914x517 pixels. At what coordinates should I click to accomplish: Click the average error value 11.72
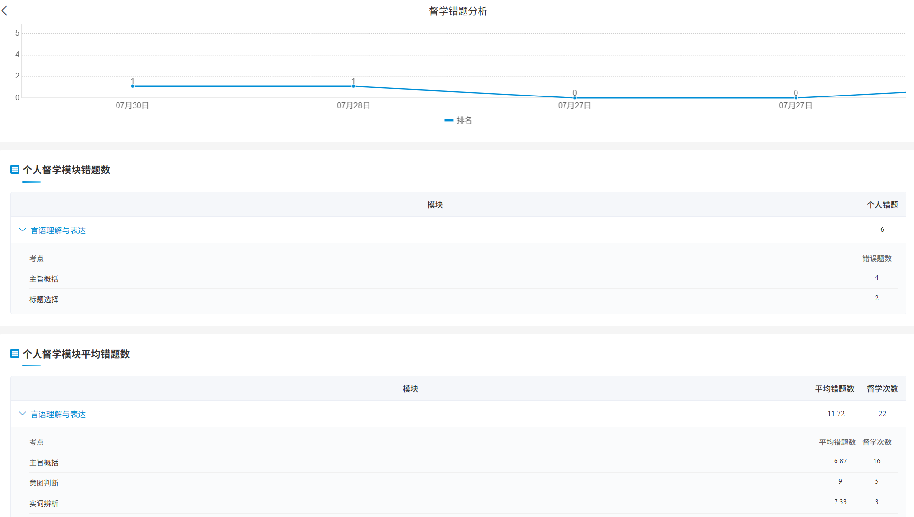coord(836,414)
